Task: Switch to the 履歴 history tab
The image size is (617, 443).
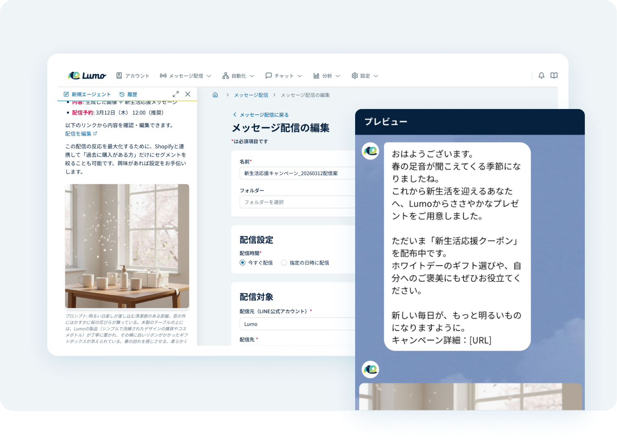Action: pos(128,94)
